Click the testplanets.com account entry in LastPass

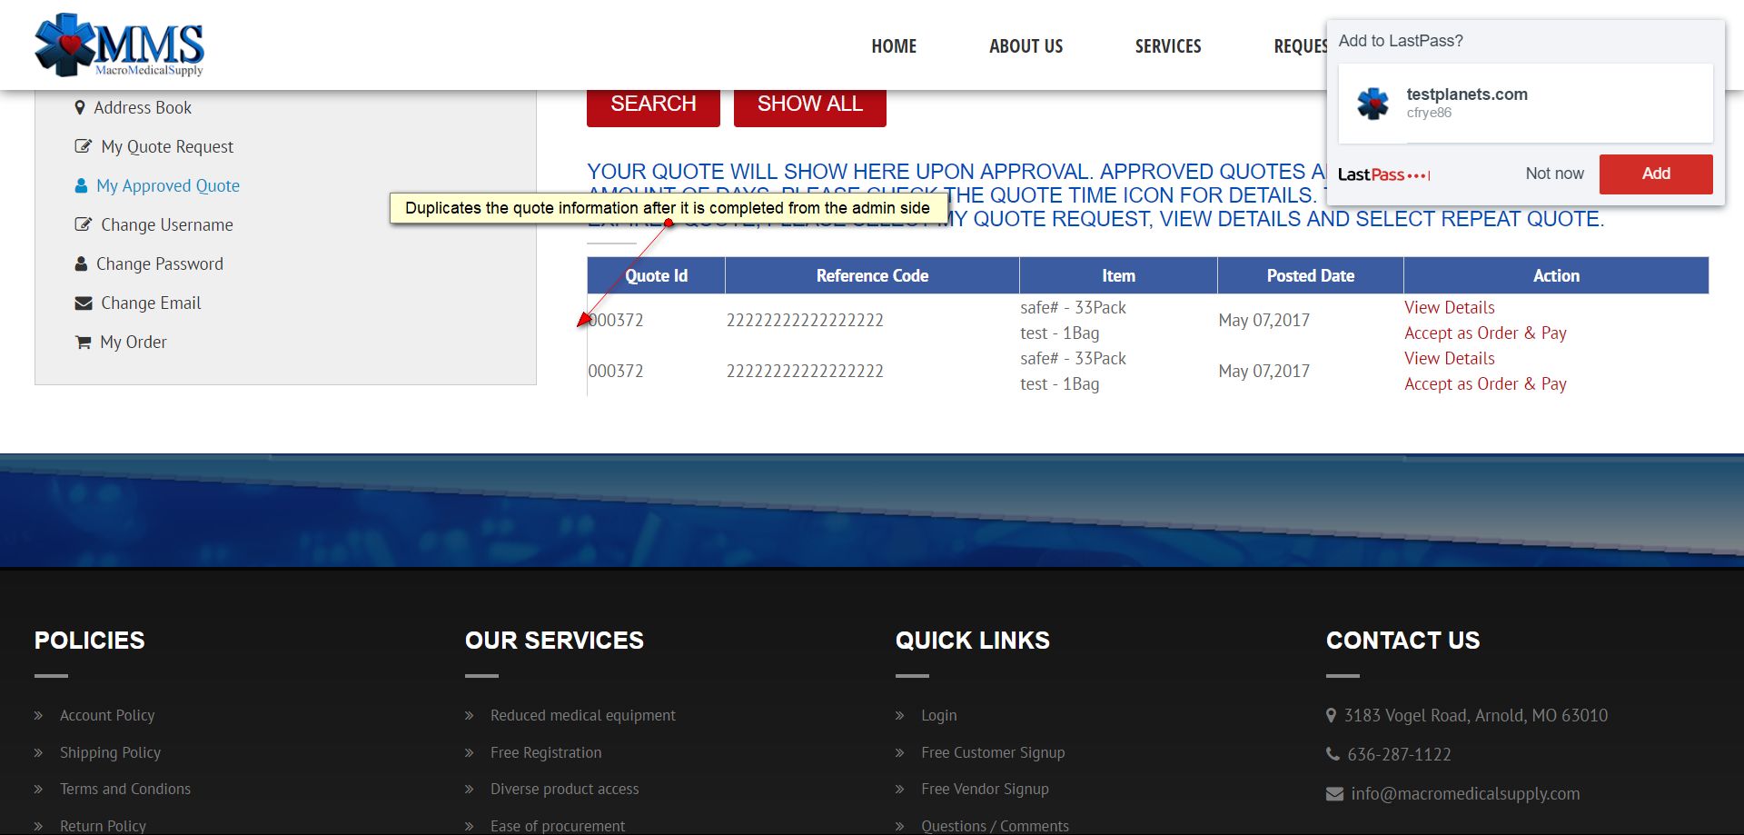coord(1526,103)
